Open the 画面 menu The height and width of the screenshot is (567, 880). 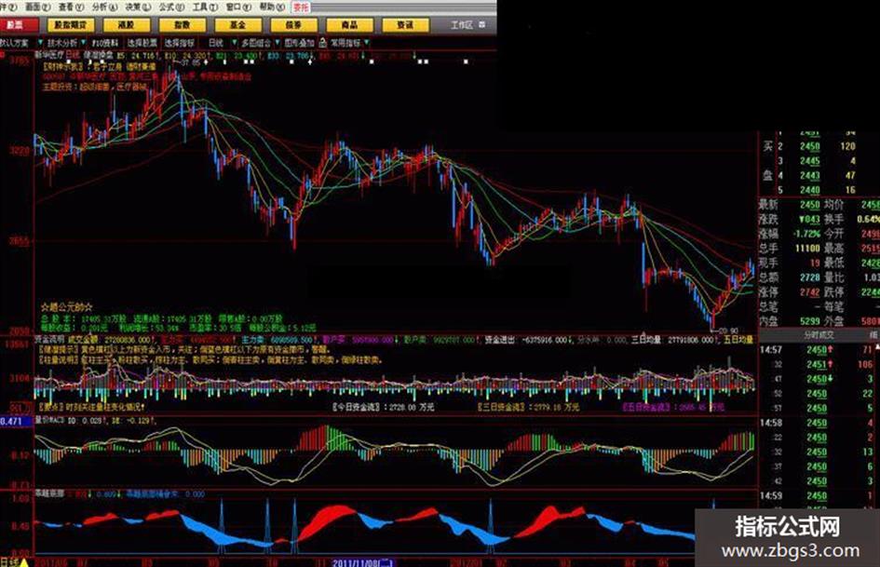click(37, 7)
